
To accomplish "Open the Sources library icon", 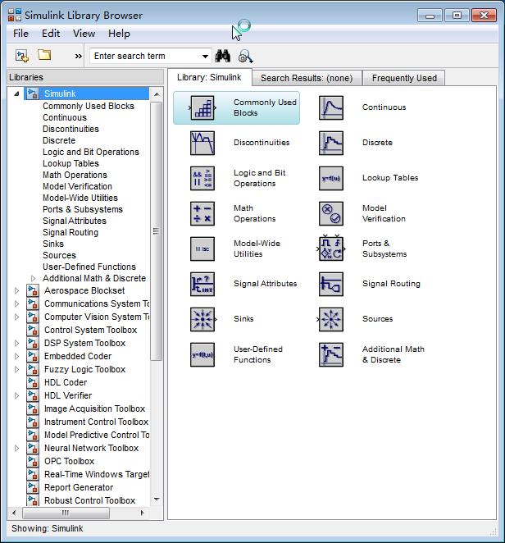I will coord(331,319).
